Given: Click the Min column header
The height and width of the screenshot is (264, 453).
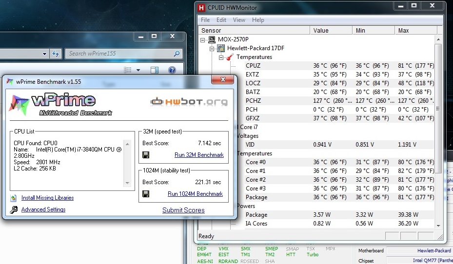Looking at the screenshot, I should [374, 31].
